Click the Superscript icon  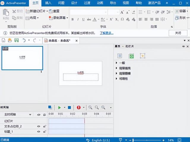pos(111,19)
